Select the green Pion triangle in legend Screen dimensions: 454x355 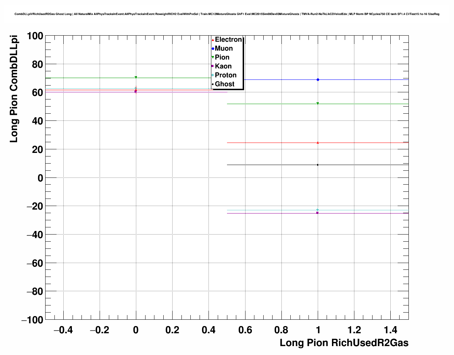(213, 57)
